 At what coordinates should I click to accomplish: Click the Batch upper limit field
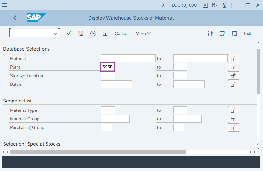pos(189,85)
